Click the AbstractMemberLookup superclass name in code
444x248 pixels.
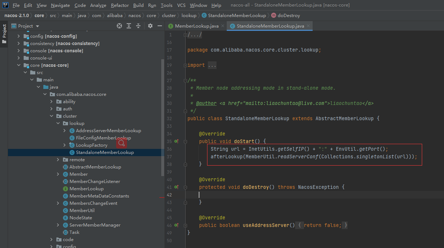click(344, 118)
